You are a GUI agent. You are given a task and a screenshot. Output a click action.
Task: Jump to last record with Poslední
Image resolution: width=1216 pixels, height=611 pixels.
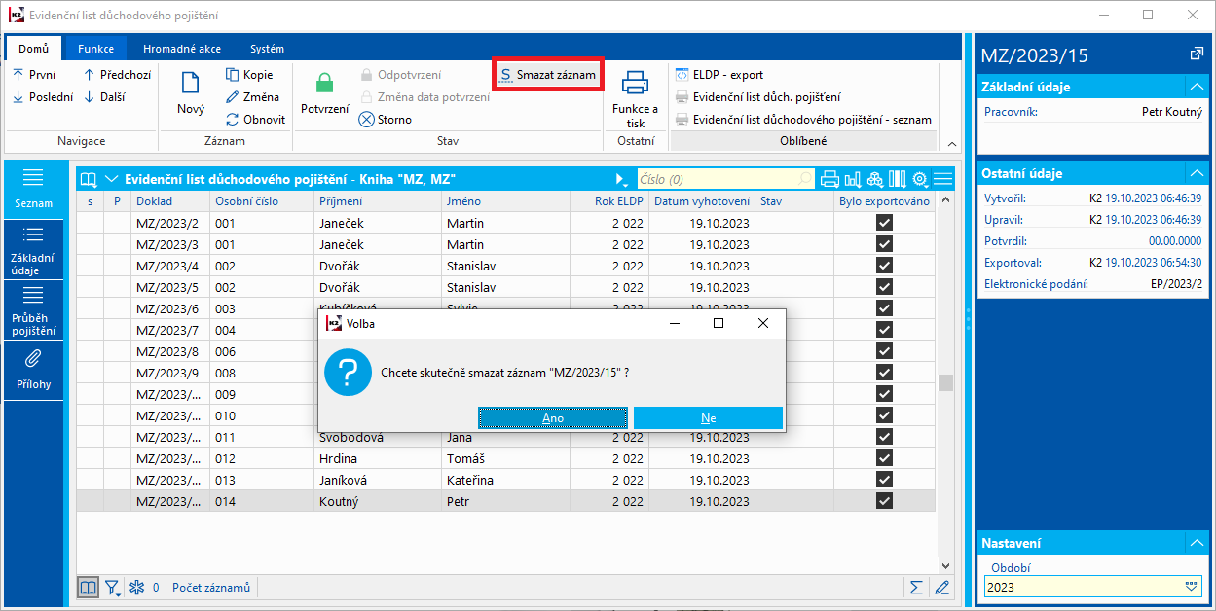point(42,96)
